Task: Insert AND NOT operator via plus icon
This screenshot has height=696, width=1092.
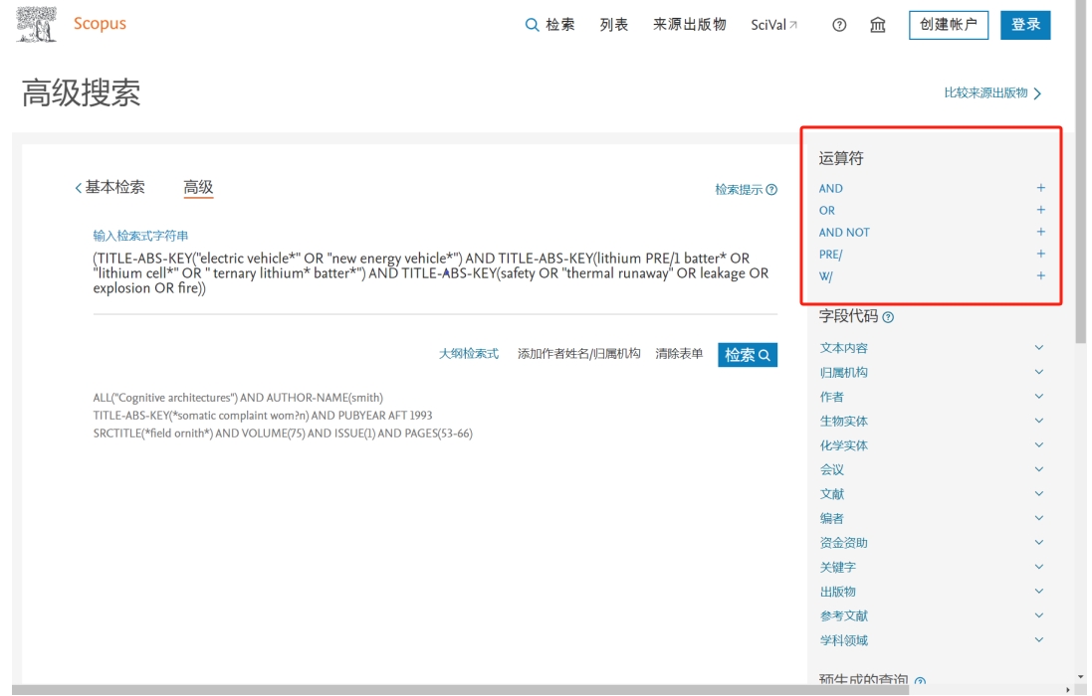Action: (1040, 232)
